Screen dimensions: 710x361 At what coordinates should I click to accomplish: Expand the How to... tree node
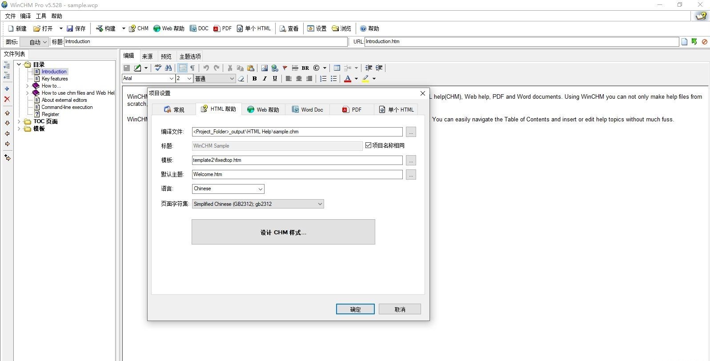27,86
